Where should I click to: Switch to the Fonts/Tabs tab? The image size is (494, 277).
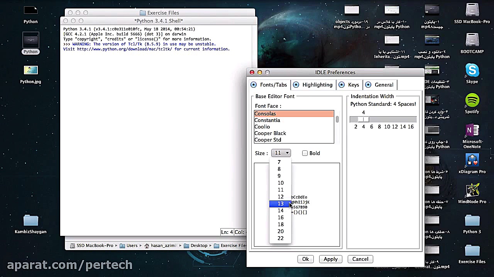click(x=269, y=85)
